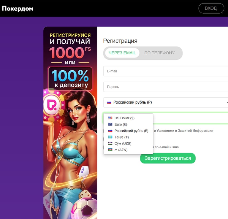
Task: Click the US flag icon in currency list
Action: [110, 118]
